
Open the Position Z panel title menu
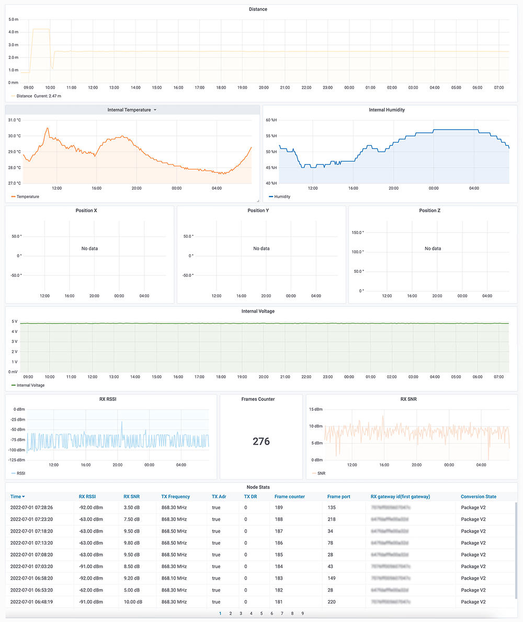[430, 211]
